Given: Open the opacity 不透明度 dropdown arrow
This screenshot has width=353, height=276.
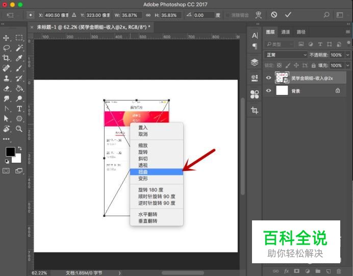Looking at the screenshot, I should point(347,55).
